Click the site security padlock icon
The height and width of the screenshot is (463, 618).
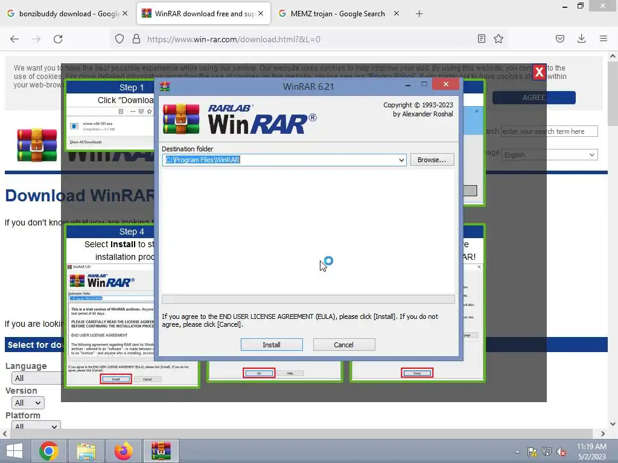(136, 39)
